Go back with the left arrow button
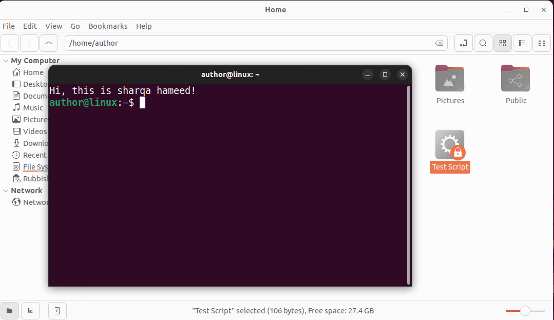This screenshot has width=554, height=320. coord(10,43)
